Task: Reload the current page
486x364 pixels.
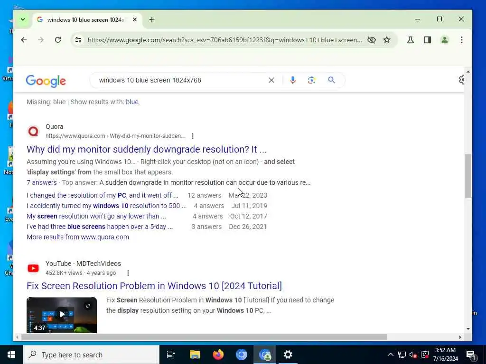Action: tap(57, 40)
